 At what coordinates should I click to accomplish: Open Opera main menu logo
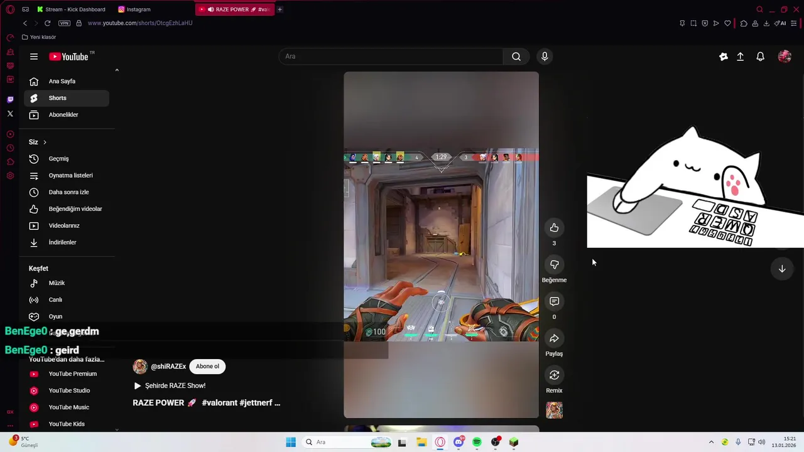click(x=10, y=9)
